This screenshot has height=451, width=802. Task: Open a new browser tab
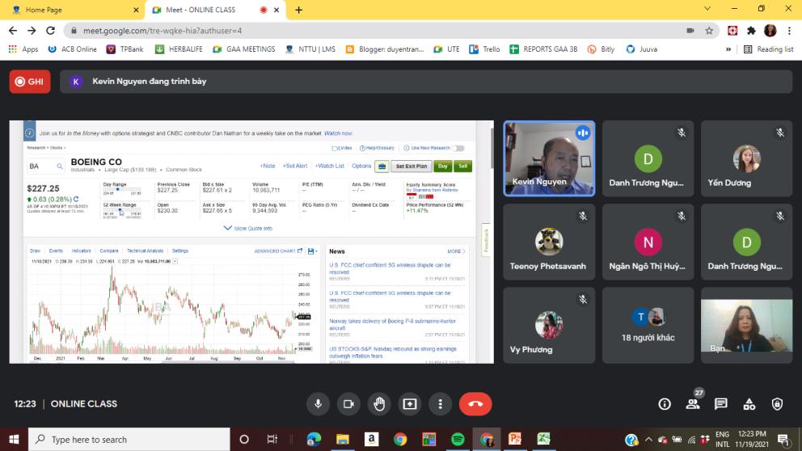coord(298,10)
